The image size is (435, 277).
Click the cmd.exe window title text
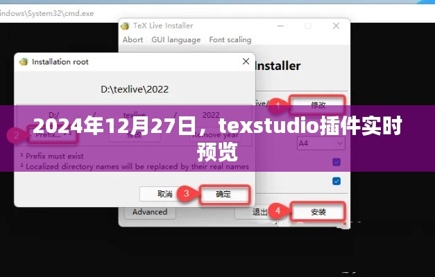(46, 13)
